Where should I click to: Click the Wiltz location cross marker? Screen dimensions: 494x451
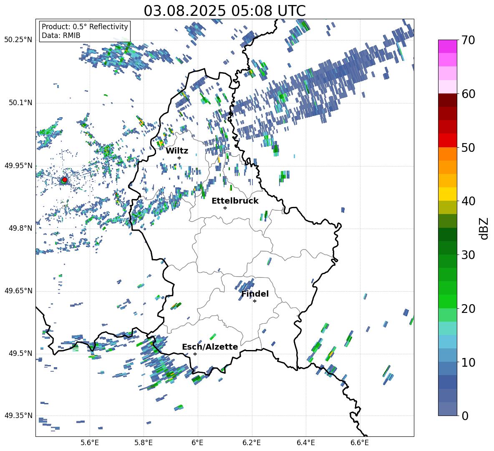pyautogui.click(x=179, y=158)
